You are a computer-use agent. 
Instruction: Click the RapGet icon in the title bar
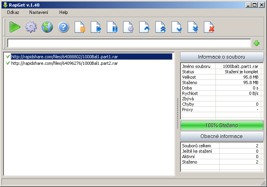(5, 5)
